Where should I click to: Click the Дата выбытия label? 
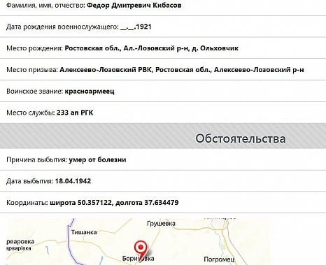tap(30, 181)
